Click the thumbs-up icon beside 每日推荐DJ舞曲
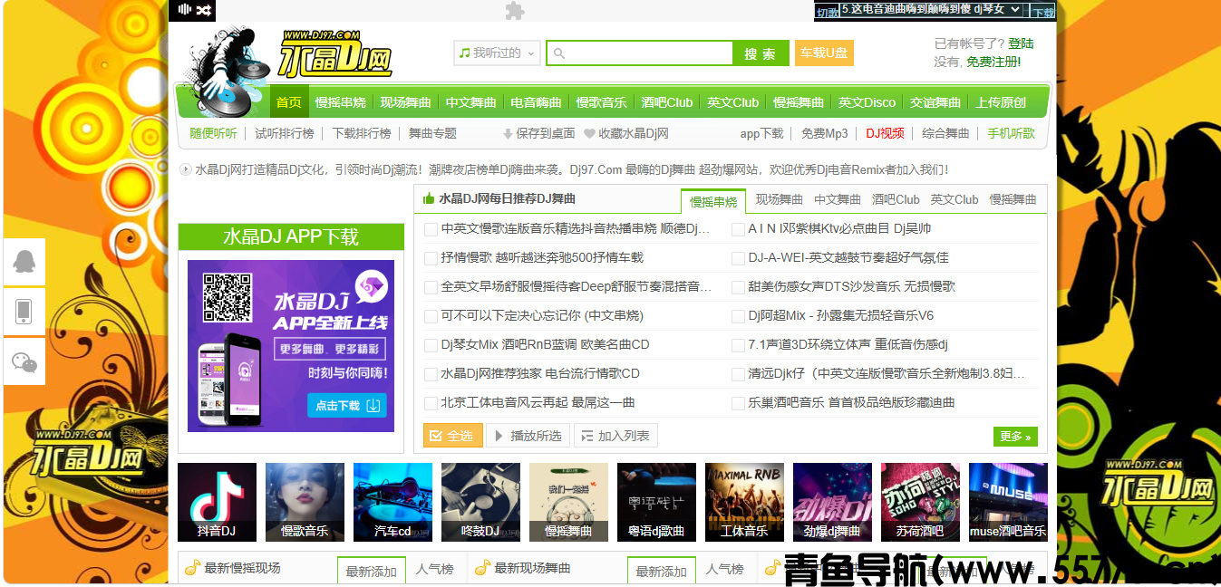 pyautogui.click(x=429, y=198)
